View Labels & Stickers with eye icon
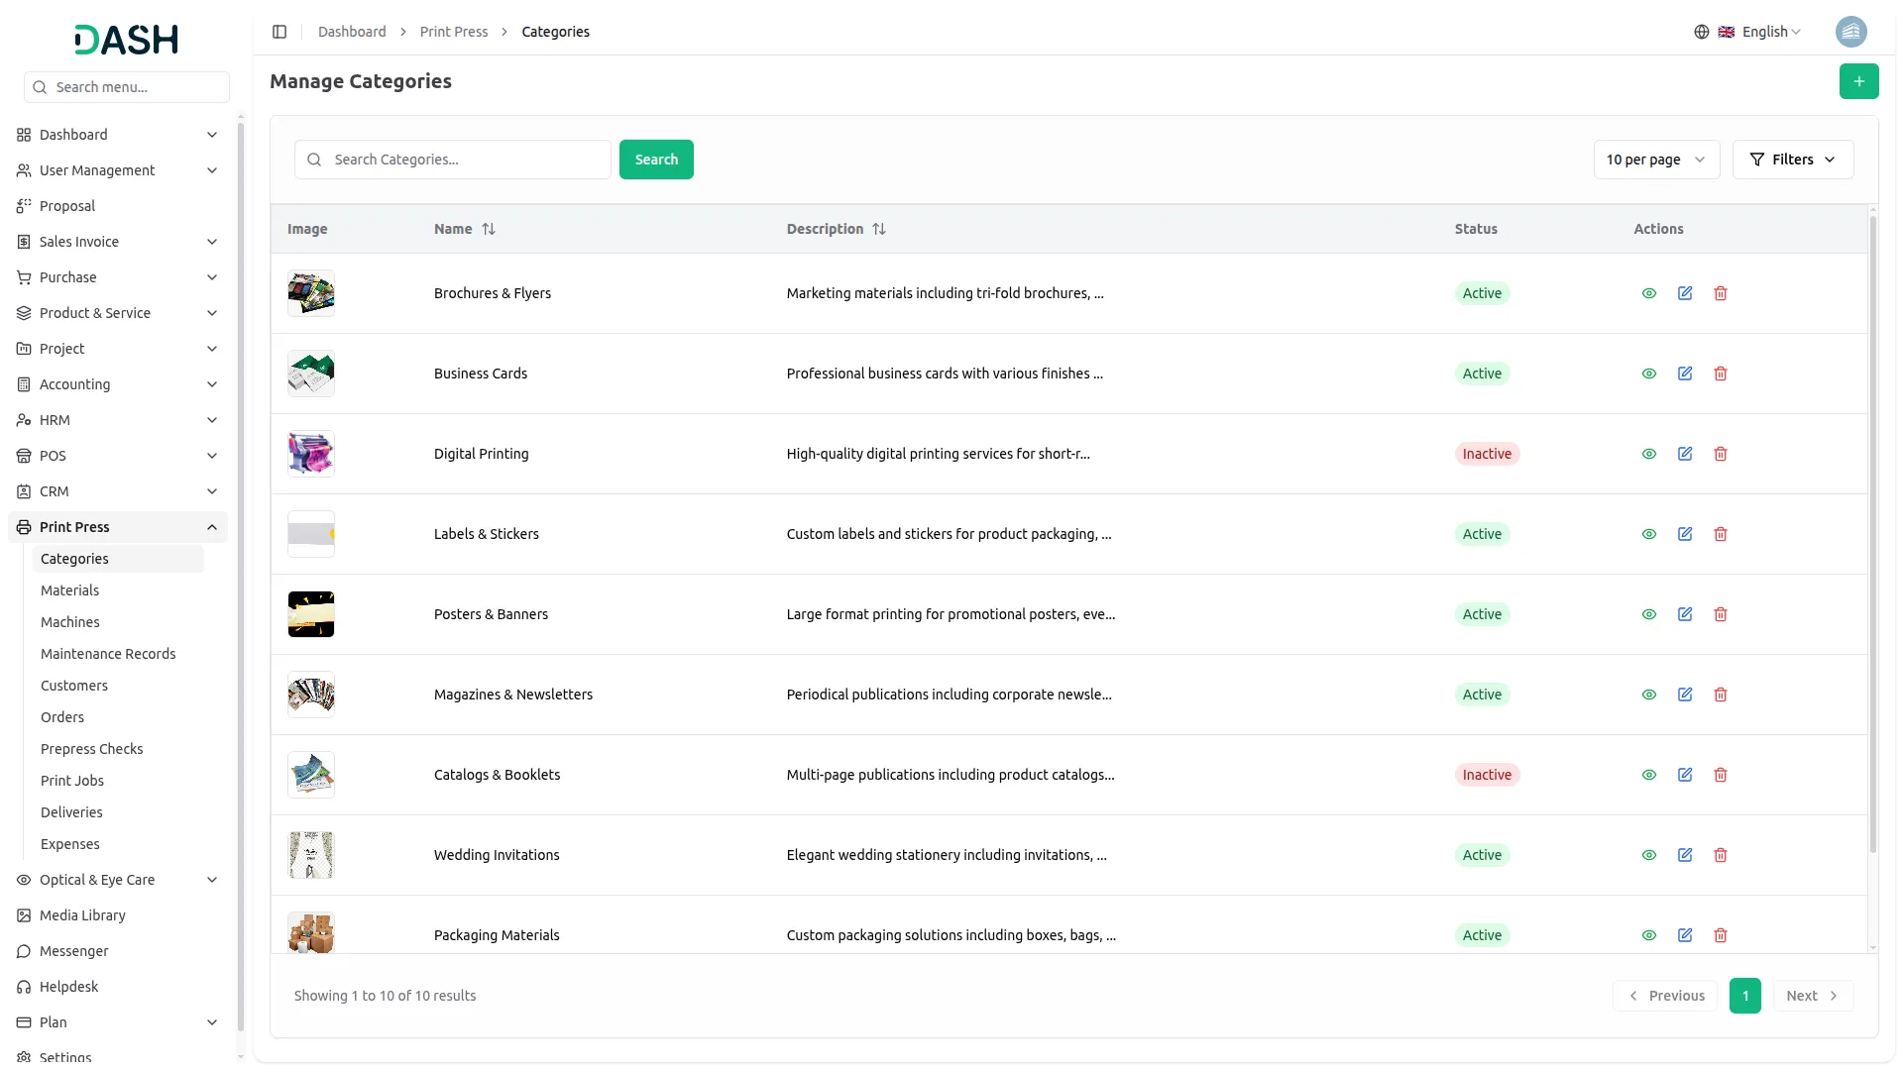1903x1070 pixels. point(1648,534)
